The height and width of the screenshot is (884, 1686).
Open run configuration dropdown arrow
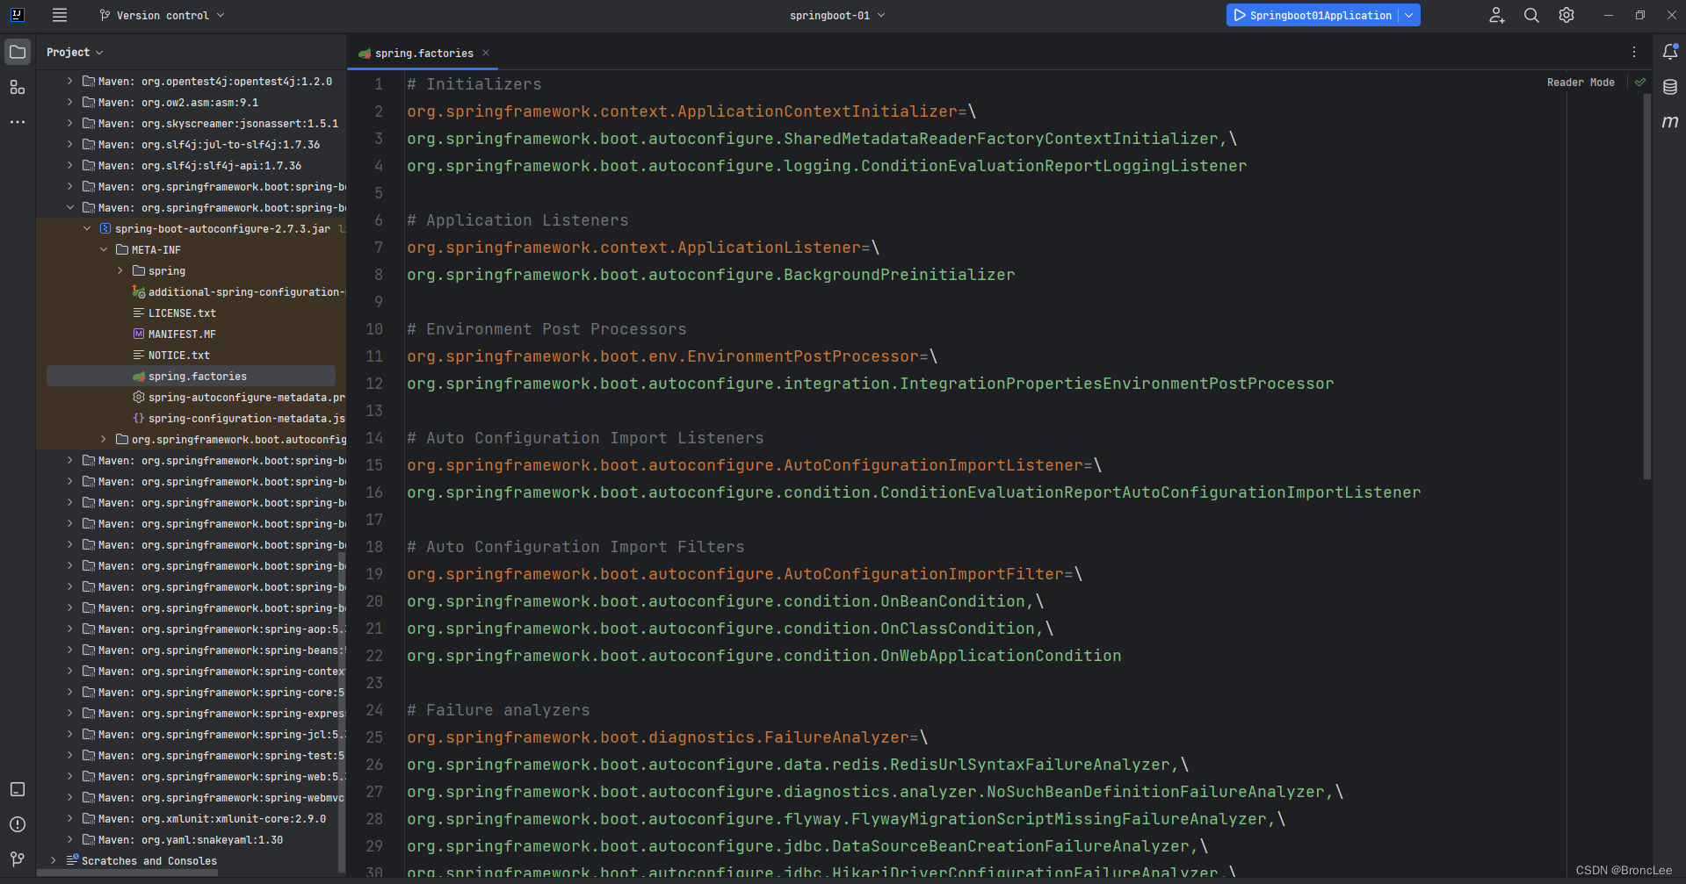1409,15
